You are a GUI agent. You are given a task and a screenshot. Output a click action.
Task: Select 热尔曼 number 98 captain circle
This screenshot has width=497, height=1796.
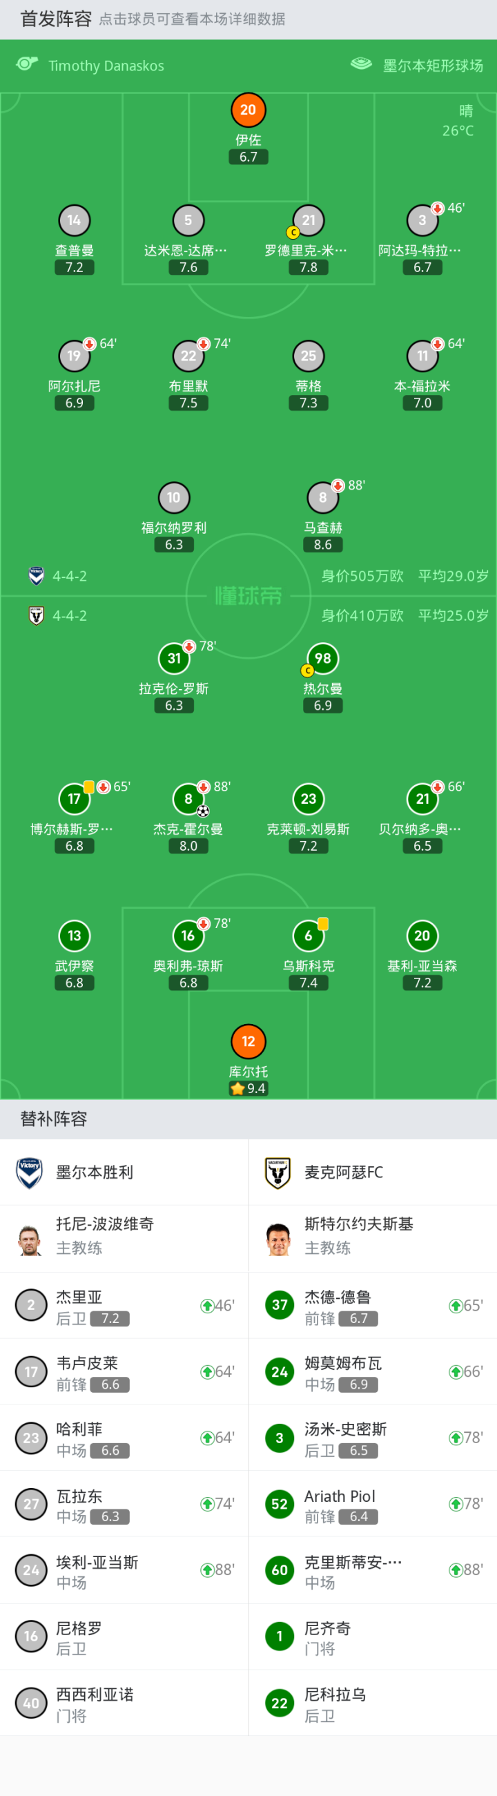click(322, 658)
